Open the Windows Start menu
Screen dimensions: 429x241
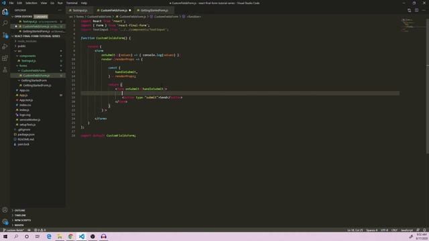click(5, 236)
